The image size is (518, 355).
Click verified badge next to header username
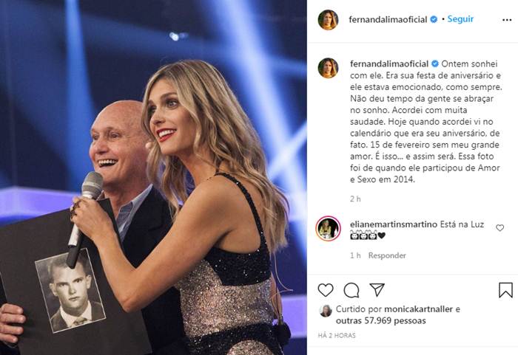[x=434, y=19]
